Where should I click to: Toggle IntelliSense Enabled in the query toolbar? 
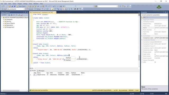(52, 9)
